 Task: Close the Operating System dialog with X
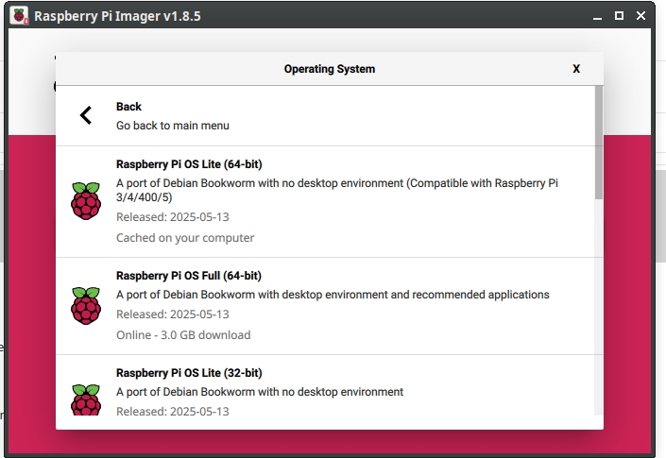click(x=576, y=69)
